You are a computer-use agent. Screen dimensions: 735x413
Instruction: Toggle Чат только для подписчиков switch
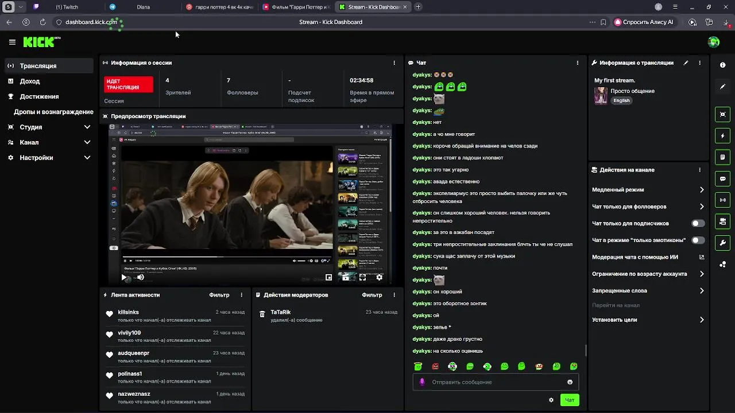698,223
